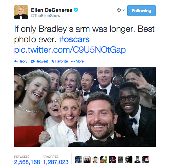Retweet this tweet using the Retweet icon
The image size is (170, 165).
32,61
